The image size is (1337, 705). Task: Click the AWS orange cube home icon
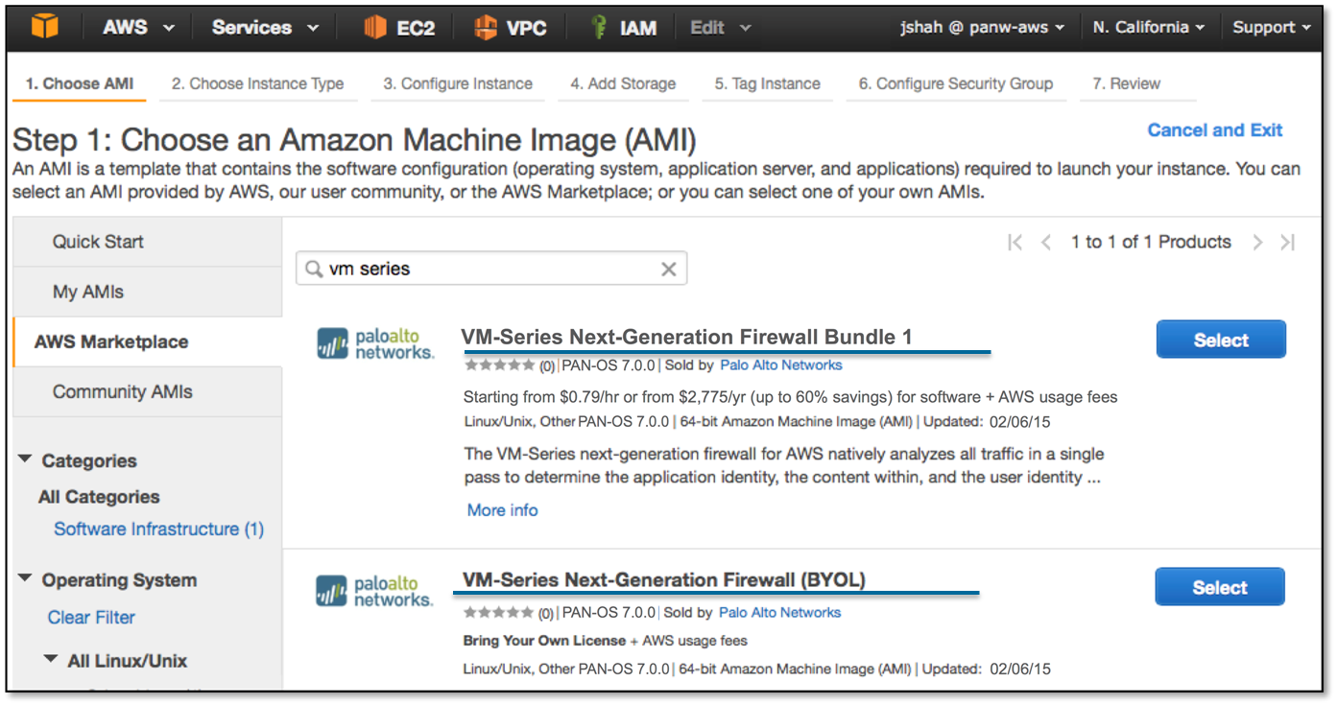point(44,26)
